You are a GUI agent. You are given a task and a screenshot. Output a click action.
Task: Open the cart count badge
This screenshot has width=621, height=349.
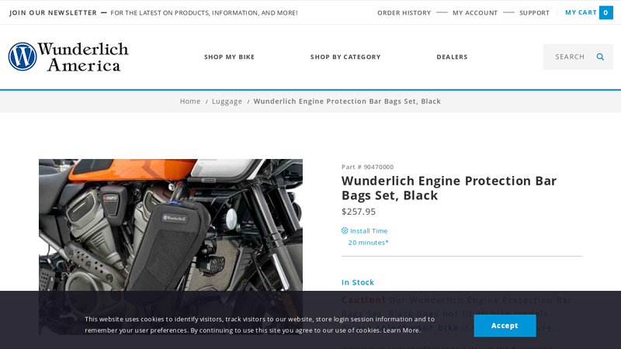(606, 12)
